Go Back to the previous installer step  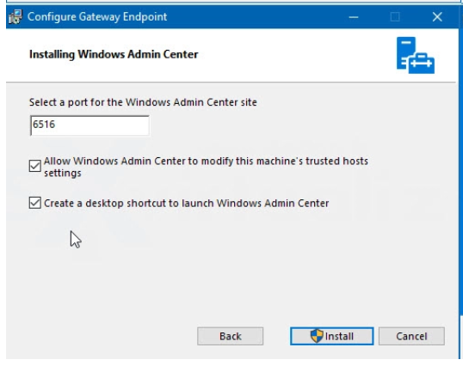(231, 336)
